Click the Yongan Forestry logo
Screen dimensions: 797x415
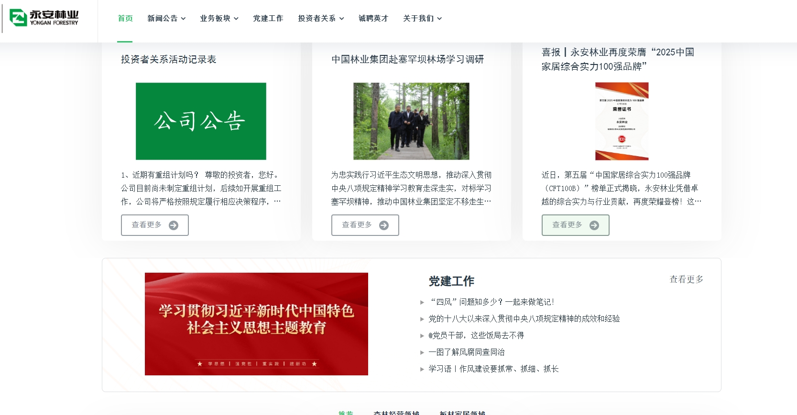44,18
